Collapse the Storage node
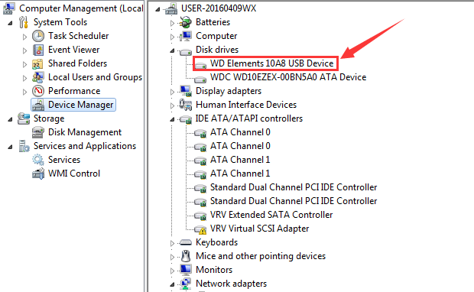 (x=10, y=119)
